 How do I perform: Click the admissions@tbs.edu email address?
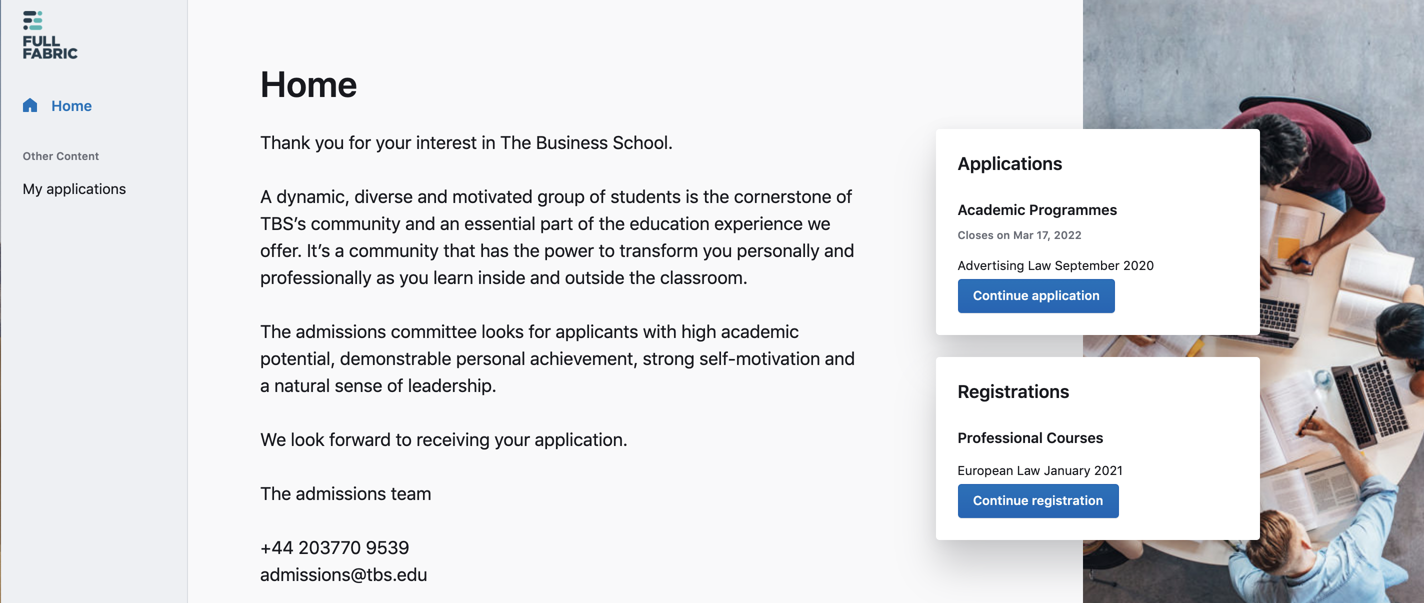pyautogui.click(x=343, y=575)
